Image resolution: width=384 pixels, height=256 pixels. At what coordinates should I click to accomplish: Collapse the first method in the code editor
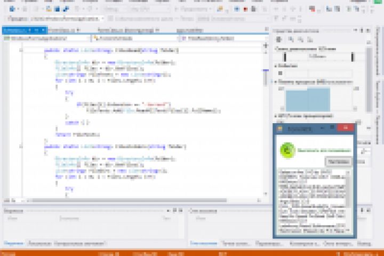pyautogui.click(x=21, y=50)
